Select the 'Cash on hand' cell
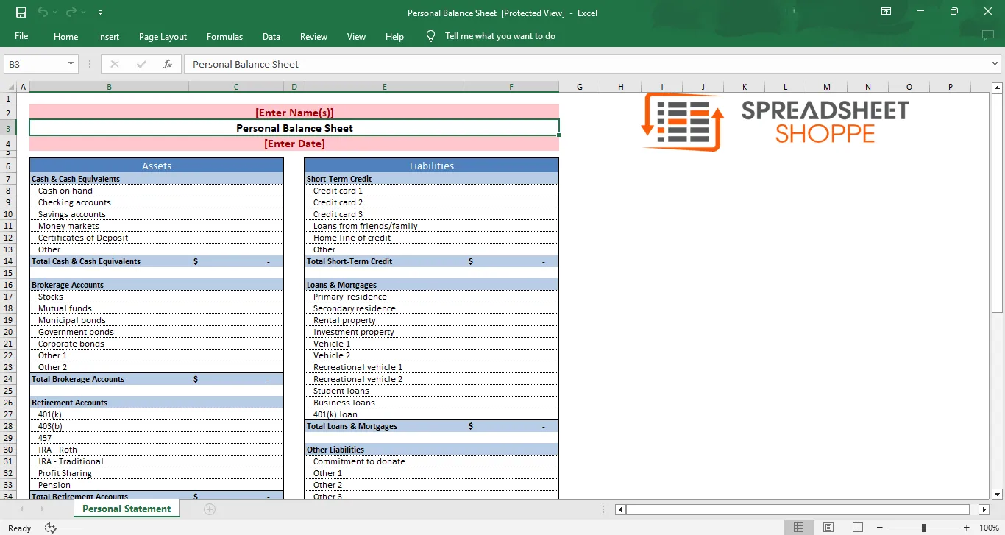This screenshot has width=1005, height=535. coord(109,191)
